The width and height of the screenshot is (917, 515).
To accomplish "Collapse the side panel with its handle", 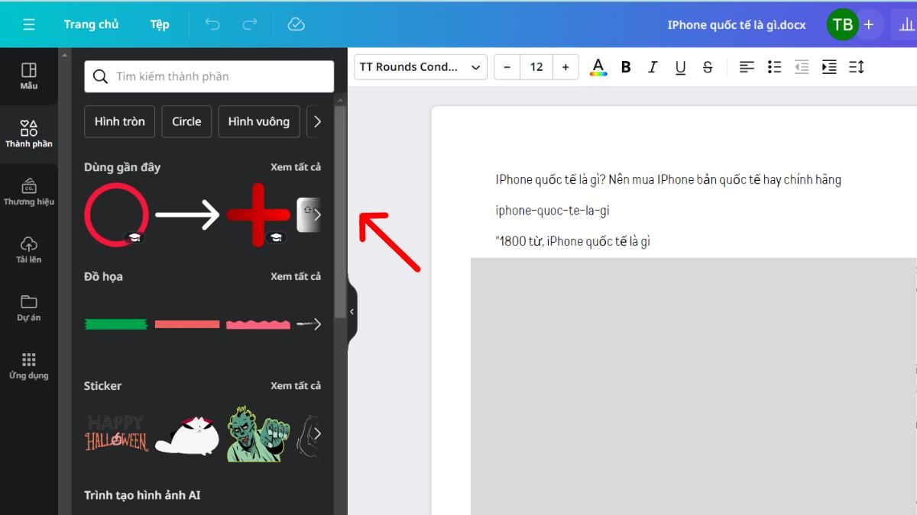I will click(x=352, y=311).
